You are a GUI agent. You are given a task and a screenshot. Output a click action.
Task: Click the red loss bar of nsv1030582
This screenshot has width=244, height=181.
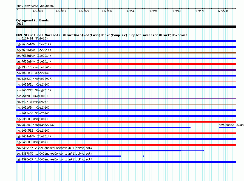point(126,133)
